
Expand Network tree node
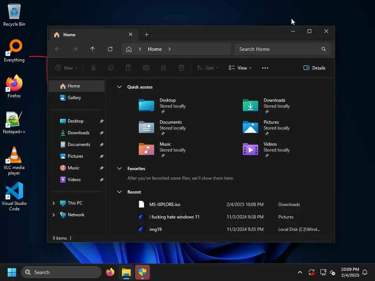pos(53,215)
